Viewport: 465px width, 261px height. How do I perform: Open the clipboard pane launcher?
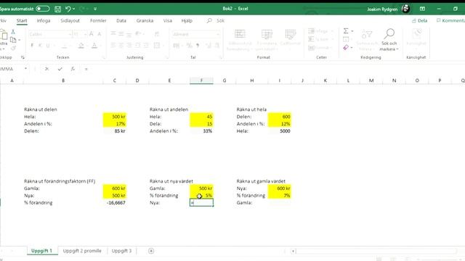[x=23, y=57]
